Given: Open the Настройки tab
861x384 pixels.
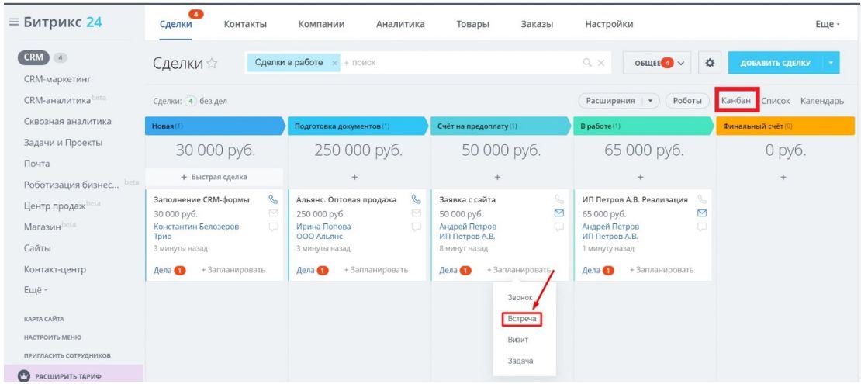Looking at the screenshot, I should pos(609,24).
